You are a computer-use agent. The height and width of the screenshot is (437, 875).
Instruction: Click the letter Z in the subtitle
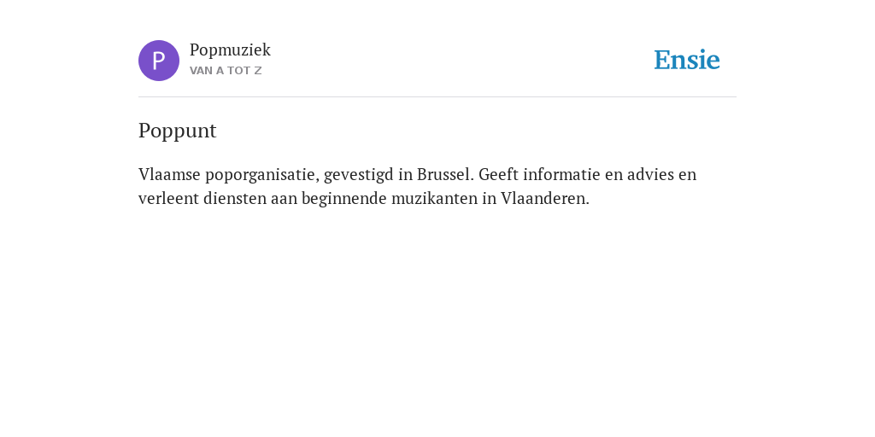pyautogui.click(x=258, y=71)
